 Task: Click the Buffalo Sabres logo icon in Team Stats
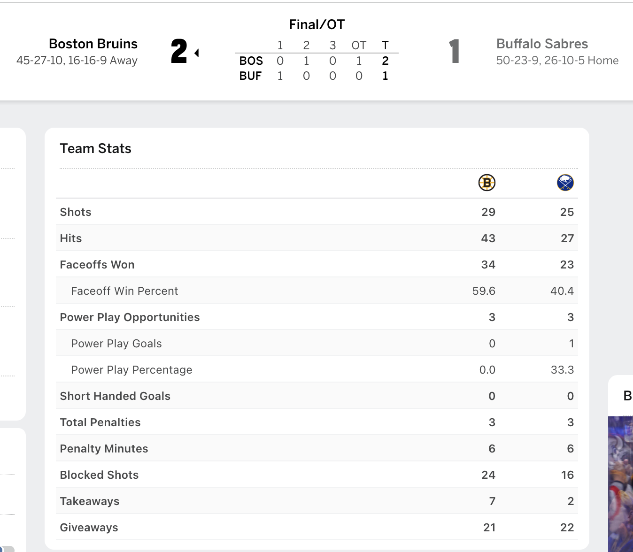click(565, 183)
